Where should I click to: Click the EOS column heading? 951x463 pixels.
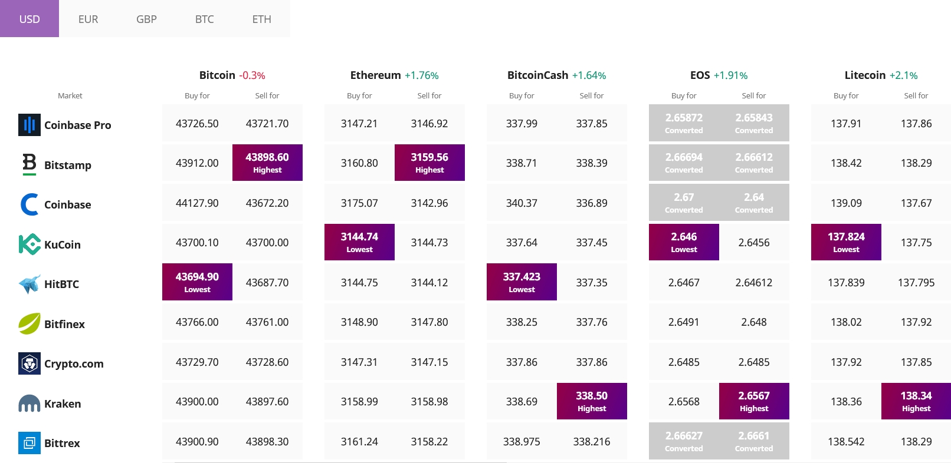[x=700, y=75]
